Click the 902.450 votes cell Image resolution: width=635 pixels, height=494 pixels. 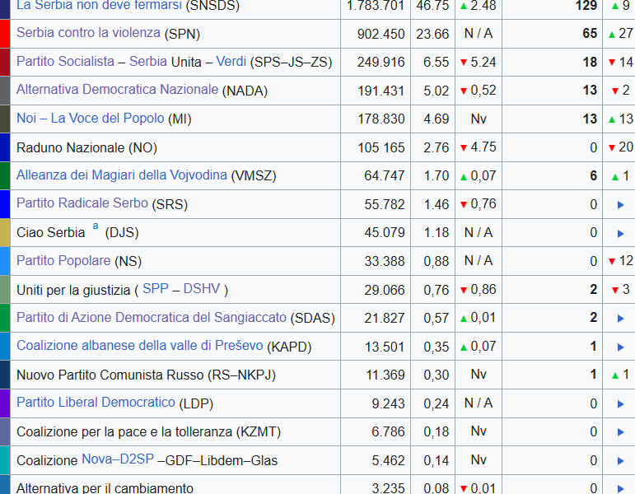click(381, 34)
